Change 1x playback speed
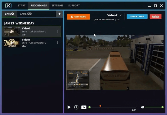 [x=84, y=107]
